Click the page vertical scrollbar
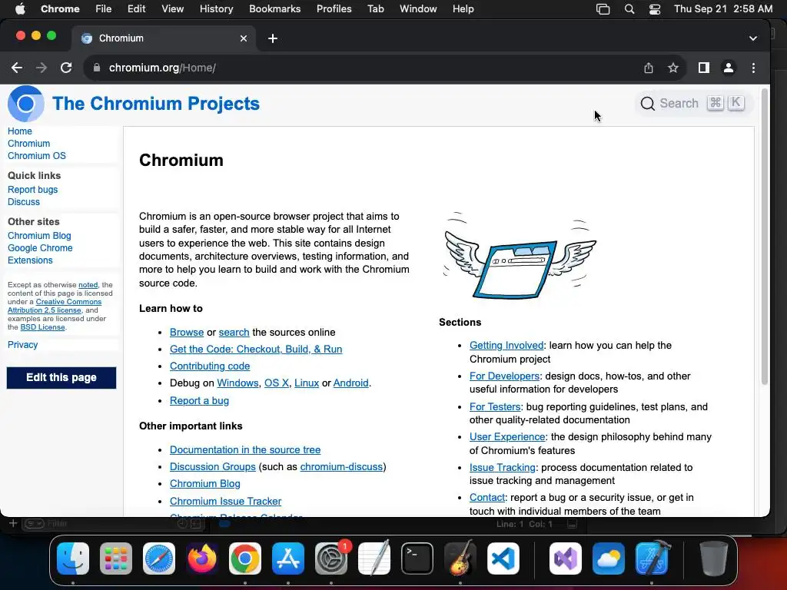 (x=765, y=236)
